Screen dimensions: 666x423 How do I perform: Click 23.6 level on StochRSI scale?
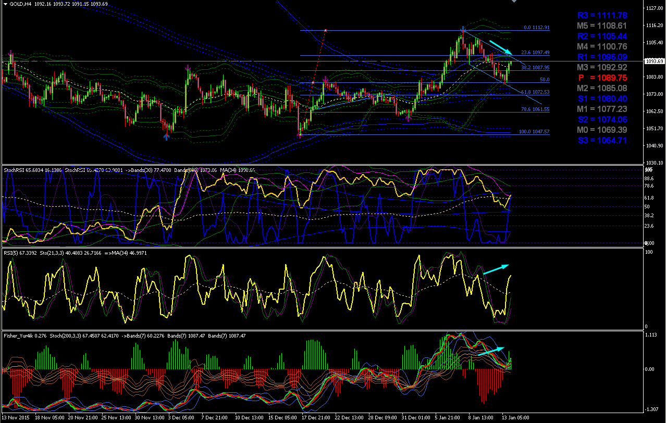tap(649, 226)
